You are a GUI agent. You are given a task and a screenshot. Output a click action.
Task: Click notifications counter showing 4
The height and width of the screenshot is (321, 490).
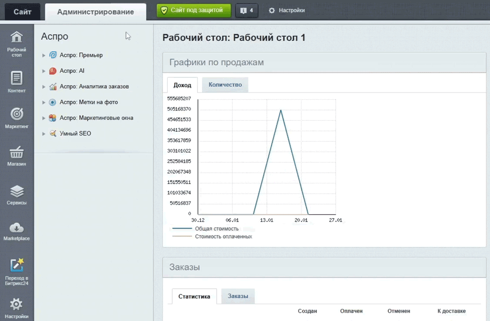coord(246,10)
